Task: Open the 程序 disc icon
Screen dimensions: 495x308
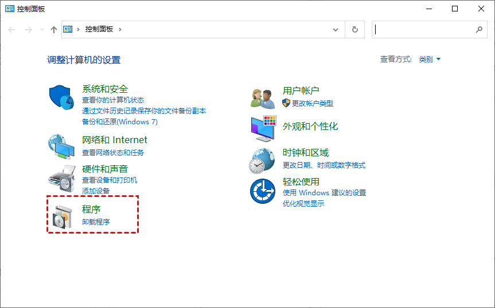Action: 62,216
